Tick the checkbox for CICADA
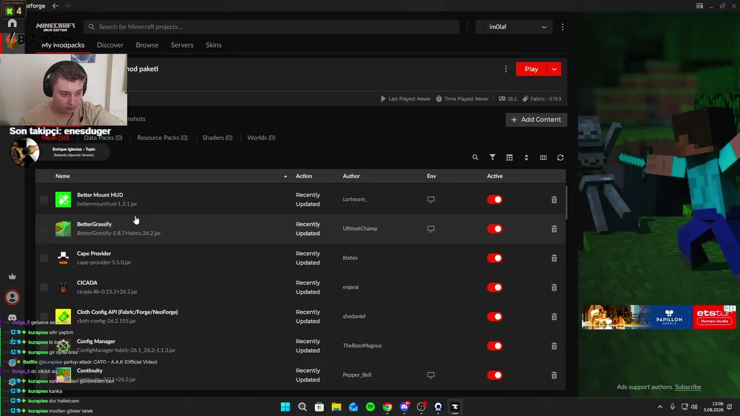The image size is (740, 416). tap(44, 287)
